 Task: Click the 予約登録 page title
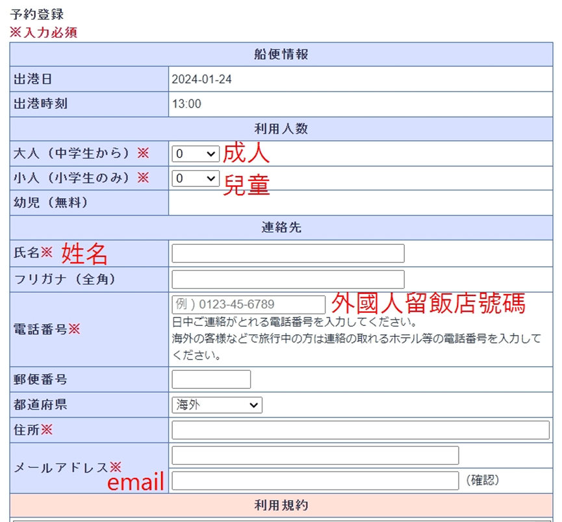37,15
